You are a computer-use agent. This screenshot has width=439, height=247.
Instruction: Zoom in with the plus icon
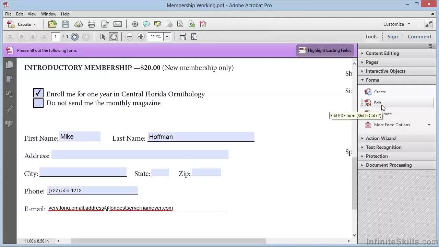coord(141,37)
